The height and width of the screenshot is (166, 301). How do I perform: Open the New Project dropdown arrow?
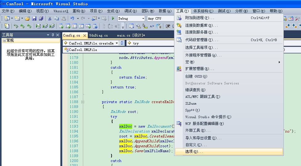click(x=12, y=18)
